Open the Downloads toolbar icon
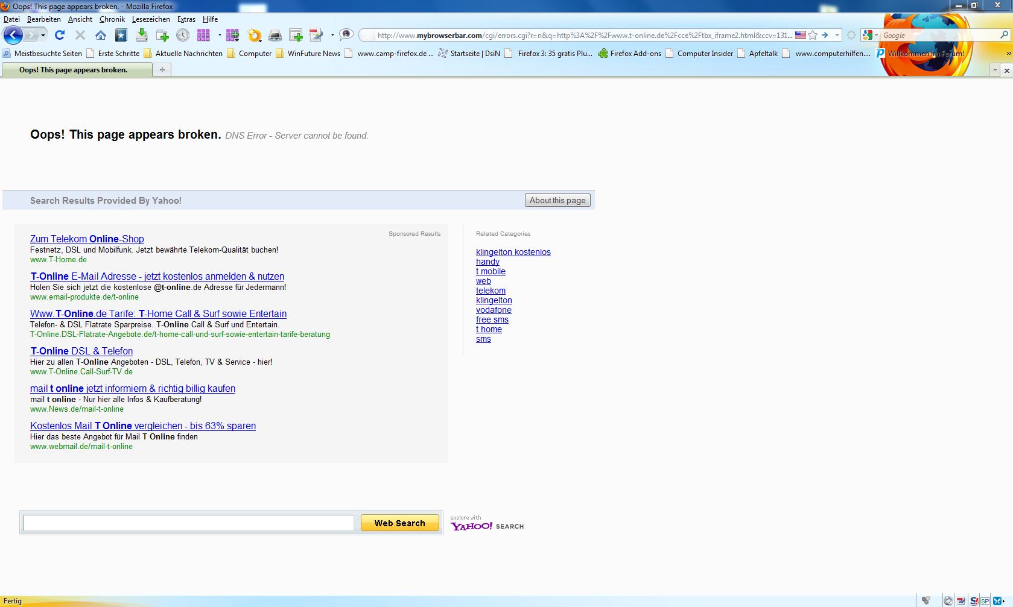 [142, 36]
